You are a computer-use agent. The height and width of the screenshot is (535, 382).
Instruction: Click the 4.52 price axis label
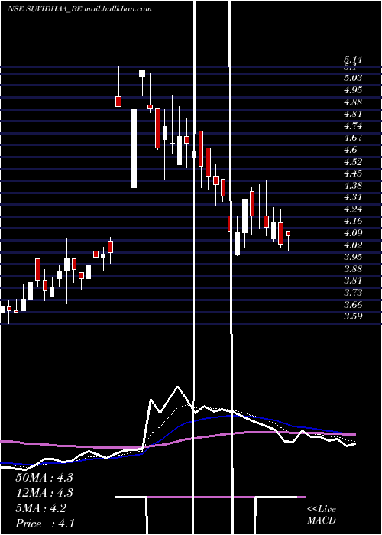point(353,161)
